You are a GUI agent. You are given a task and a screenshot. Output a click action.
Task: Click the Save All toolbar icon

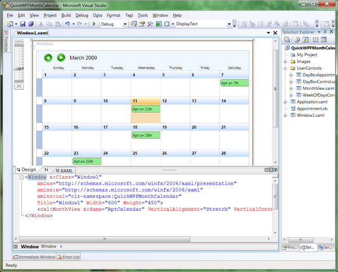coord(31,24)
